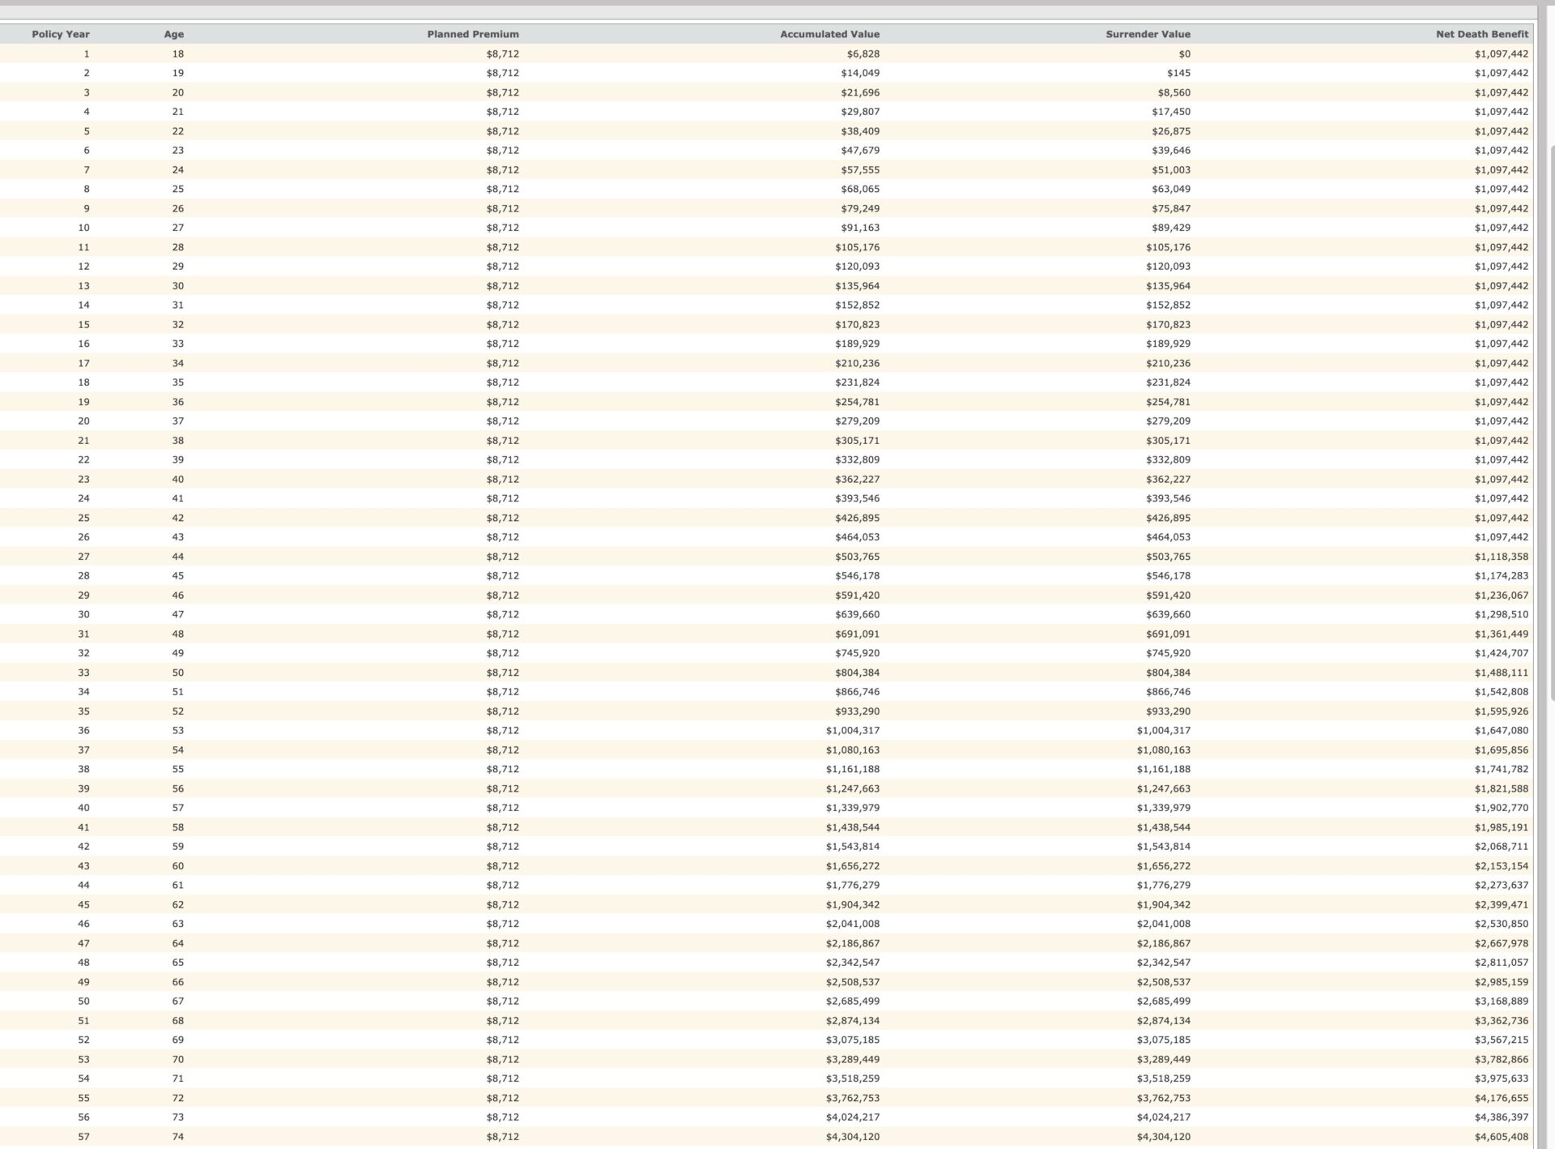Click accumulated value $14,049
The height and width of the screenshot is (1149, 1555).
(x=860, y=73)
